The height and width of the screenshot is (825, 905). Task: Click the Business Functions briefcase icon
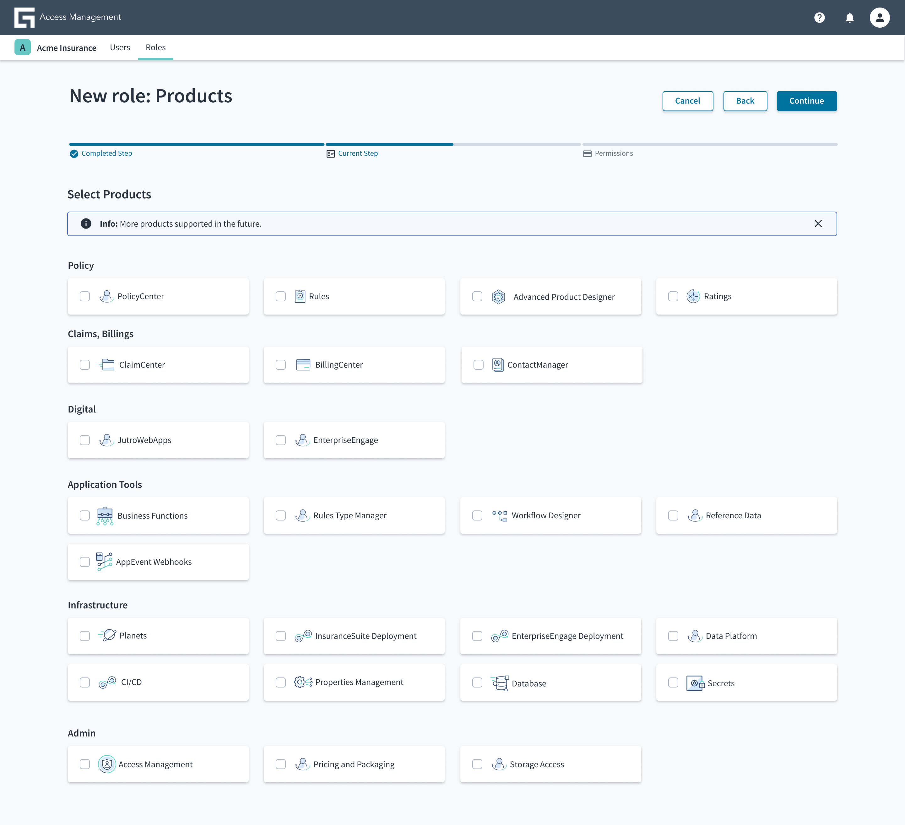pyautogui.click(x=105, y=516)
